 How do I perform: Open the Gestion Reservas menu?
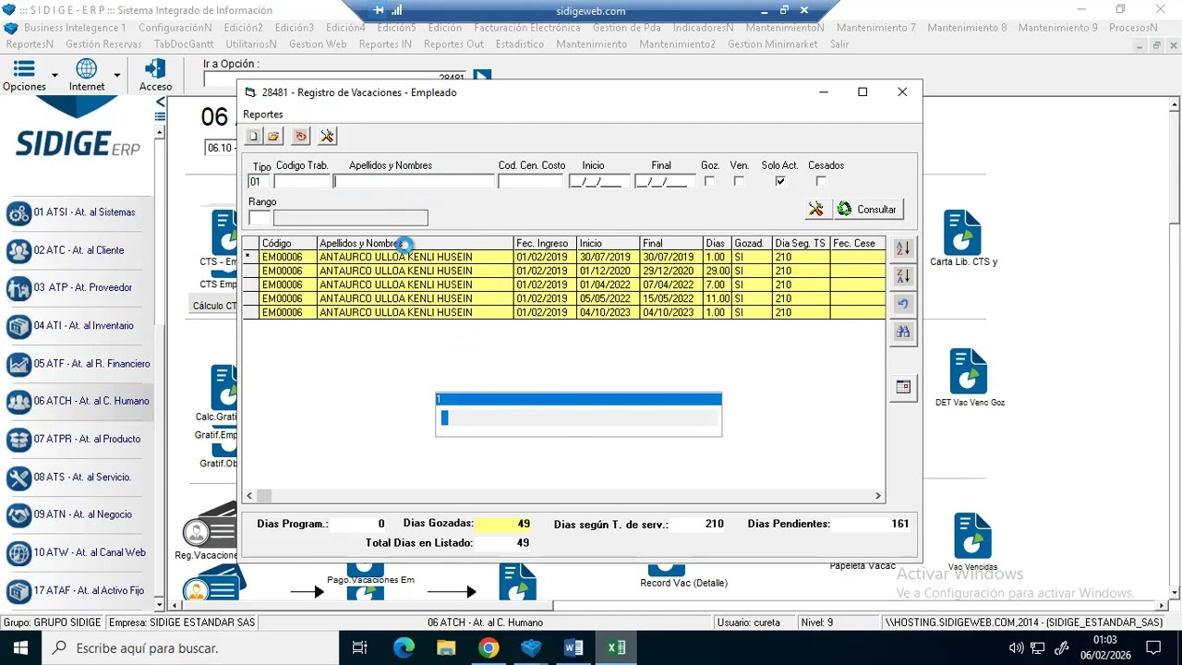(104, 44)
